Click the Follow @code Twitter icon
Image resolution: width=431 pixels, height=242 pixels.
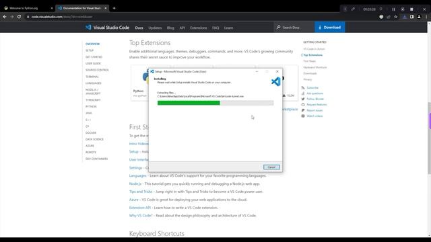[303, 99]
